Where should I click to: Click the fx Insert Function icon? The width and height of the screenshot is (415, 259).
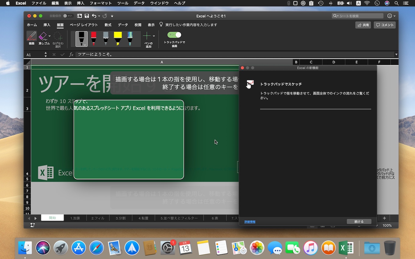pos(71,55)
